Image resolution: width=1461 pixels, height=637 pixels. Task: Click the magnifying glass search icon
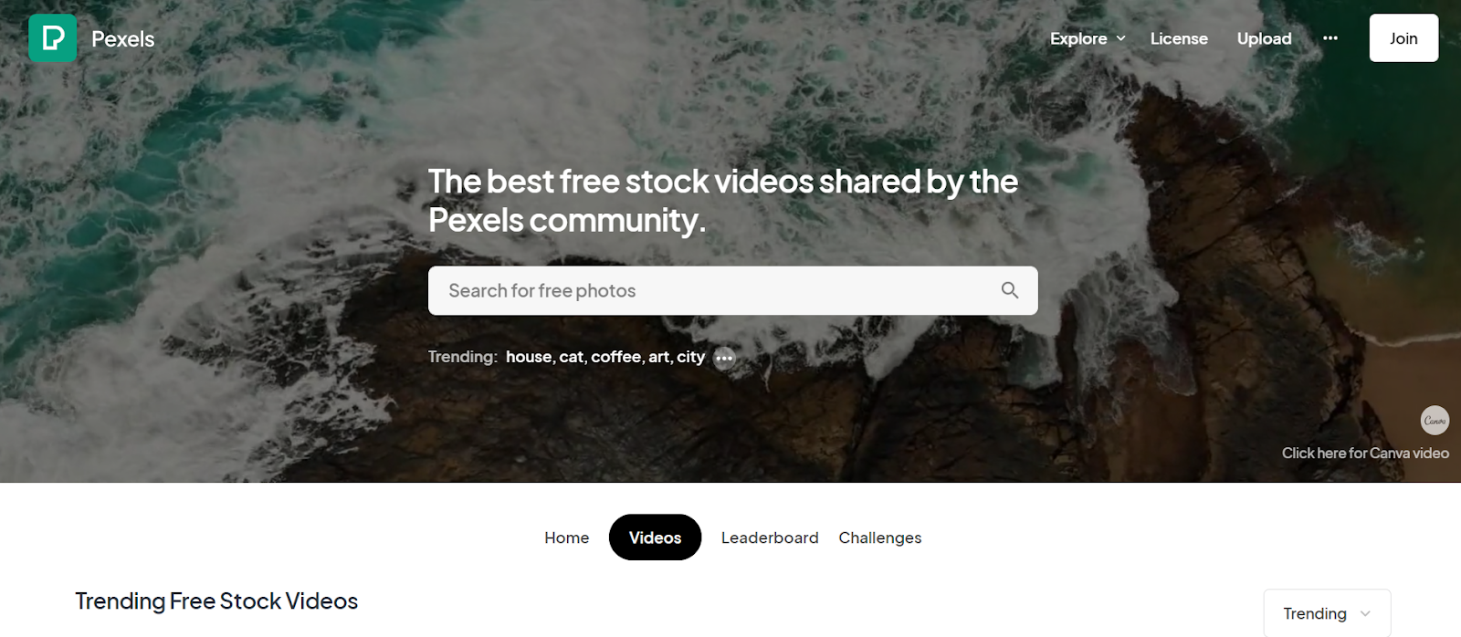tap(1009, 290)
